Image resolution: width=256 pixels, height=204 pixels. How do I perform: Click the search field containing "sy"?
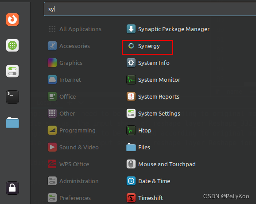coord(150,9)
